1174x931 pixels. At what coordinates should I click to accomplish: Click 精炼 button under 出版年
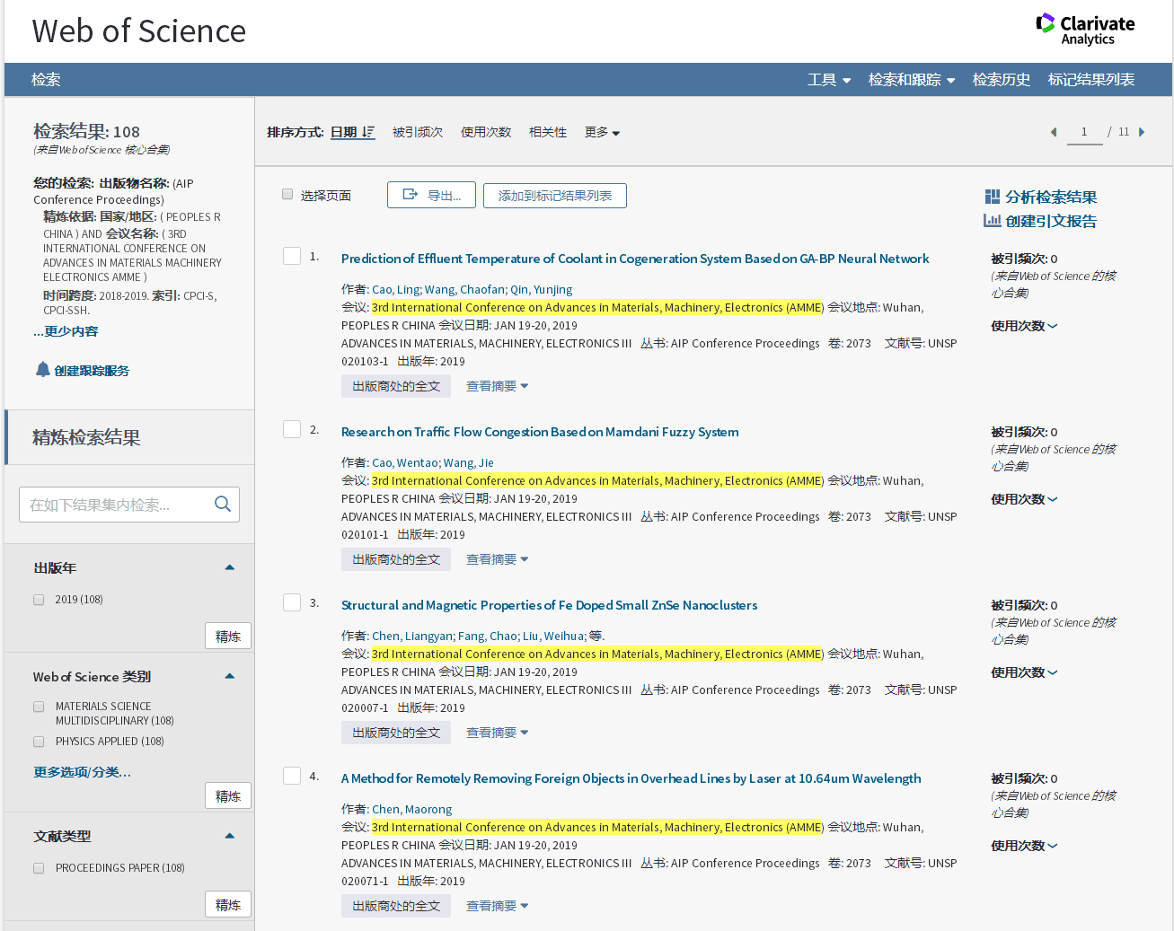[228, 636]
